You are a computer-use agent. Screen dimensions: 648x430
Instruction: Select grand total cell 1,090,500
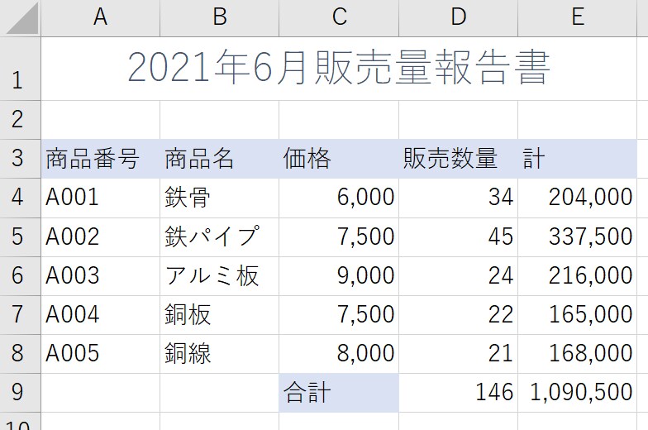pyautogui.click(x=577, y=392)
